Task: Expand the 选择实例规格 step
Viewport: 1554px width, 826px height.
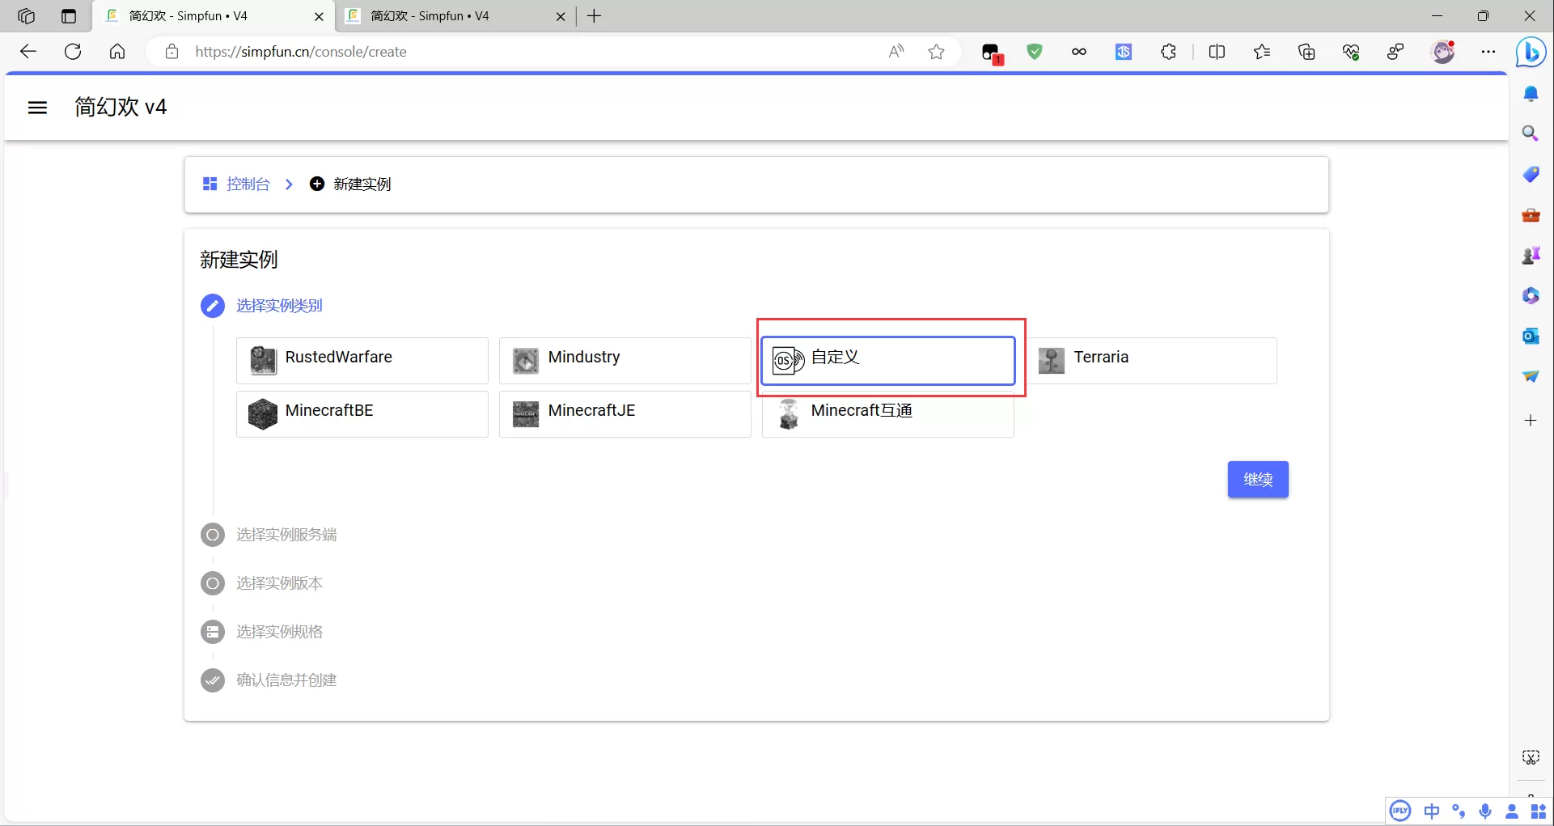Action: tap(279, 632)
